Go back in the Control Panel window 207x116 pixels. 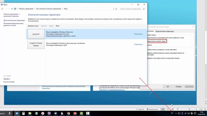pyautogui.click(x=2, y=9)
